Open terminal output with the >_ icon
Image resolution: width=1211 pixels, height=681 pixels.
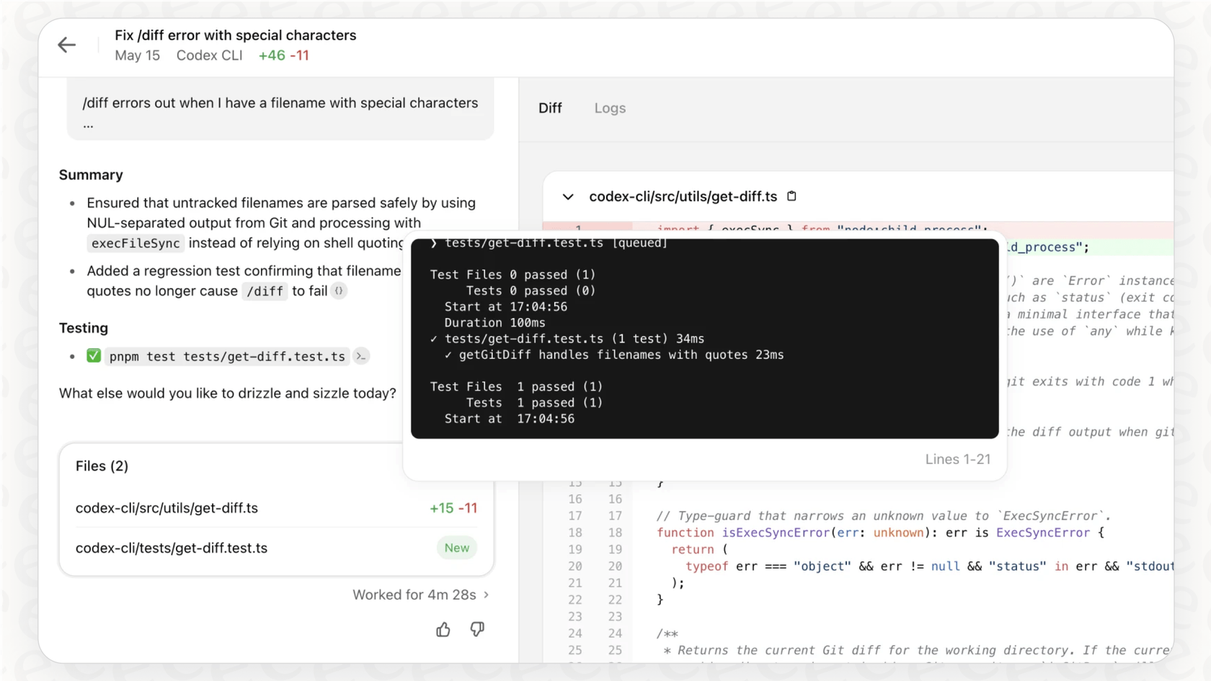(360, 356)
